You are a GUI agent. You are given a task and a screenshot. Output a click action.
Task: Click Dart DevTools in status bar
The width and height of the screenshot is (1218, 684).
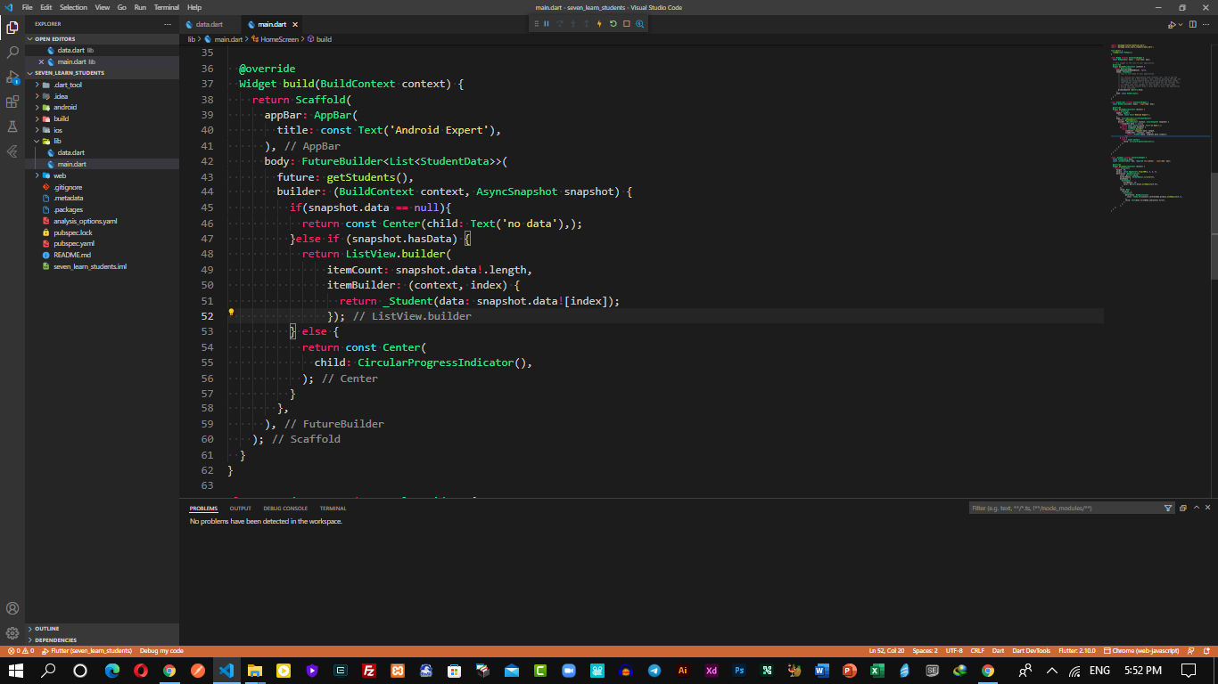(x=1032, y=651)
